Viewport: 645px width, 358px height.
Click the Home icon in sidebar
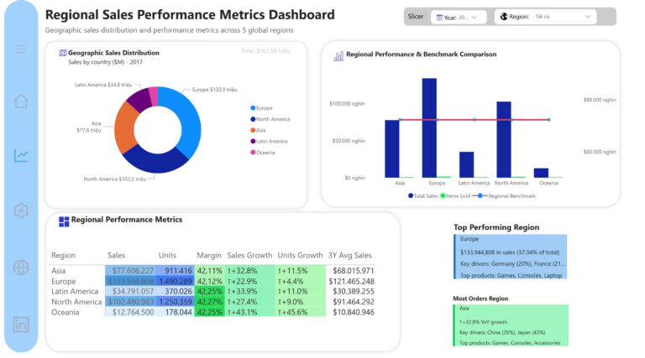(x=21, y=101)
